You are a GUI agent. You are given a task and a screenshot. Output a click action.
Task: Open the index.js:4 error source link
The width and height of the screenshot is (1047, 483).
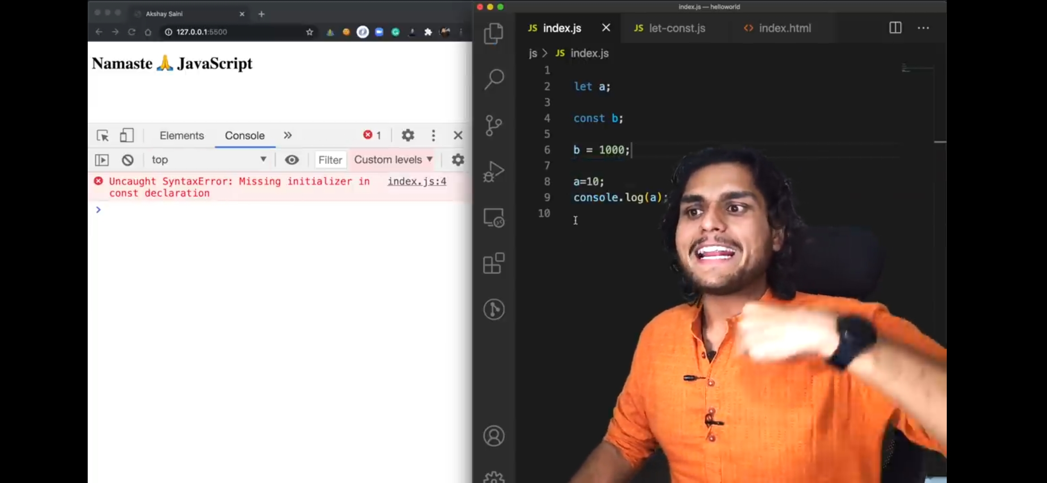[x=417, y=182]
